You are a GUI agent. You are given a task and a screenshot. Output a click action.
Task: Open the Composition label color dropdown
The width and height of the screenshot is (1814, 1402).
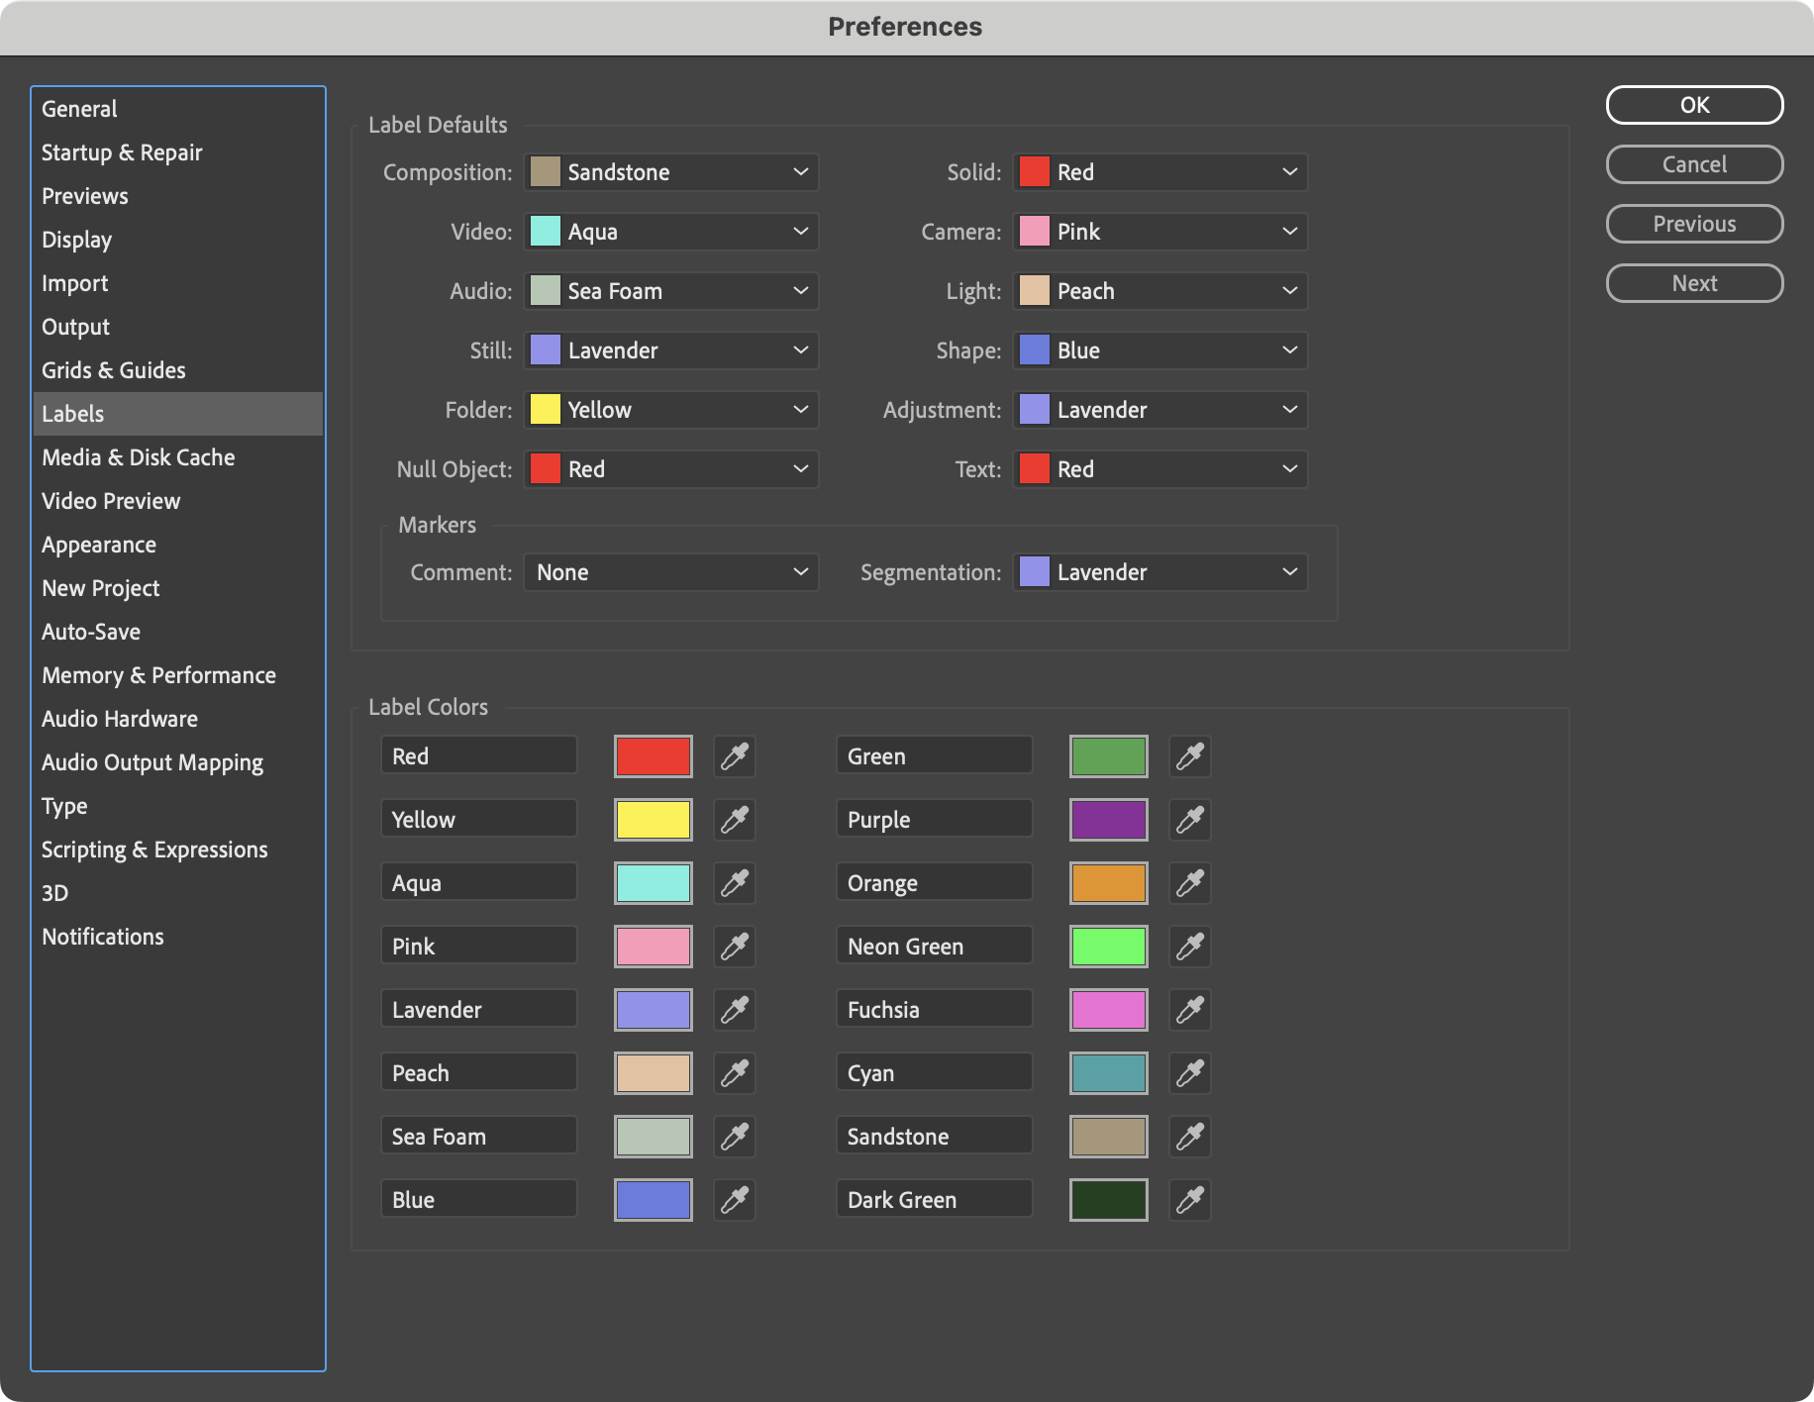point(670,171)
